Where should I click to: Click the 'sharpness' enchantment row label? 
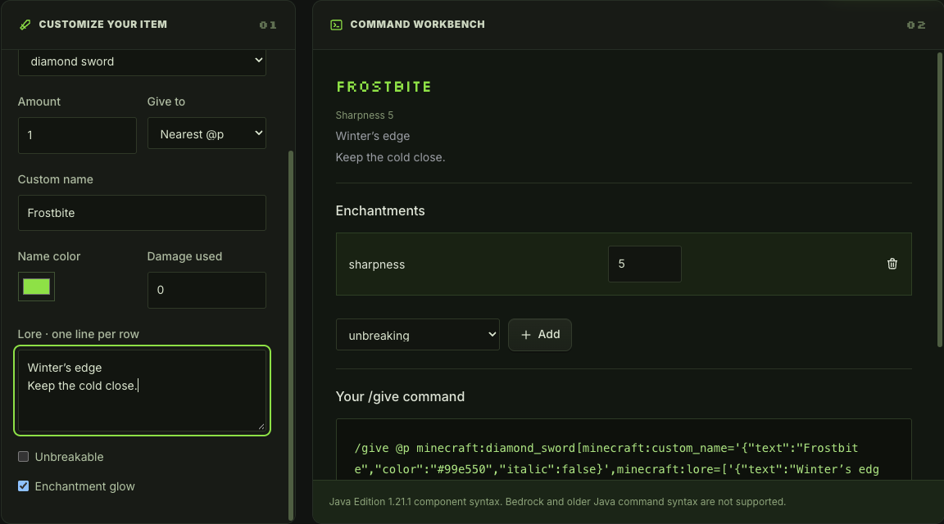click(377, 264)
